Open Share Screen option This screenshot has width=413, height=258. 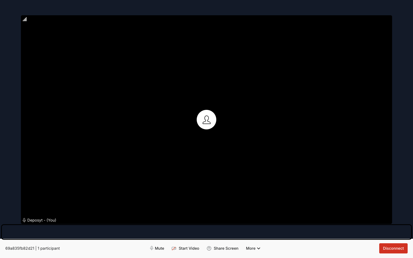(x=222, y=248)
